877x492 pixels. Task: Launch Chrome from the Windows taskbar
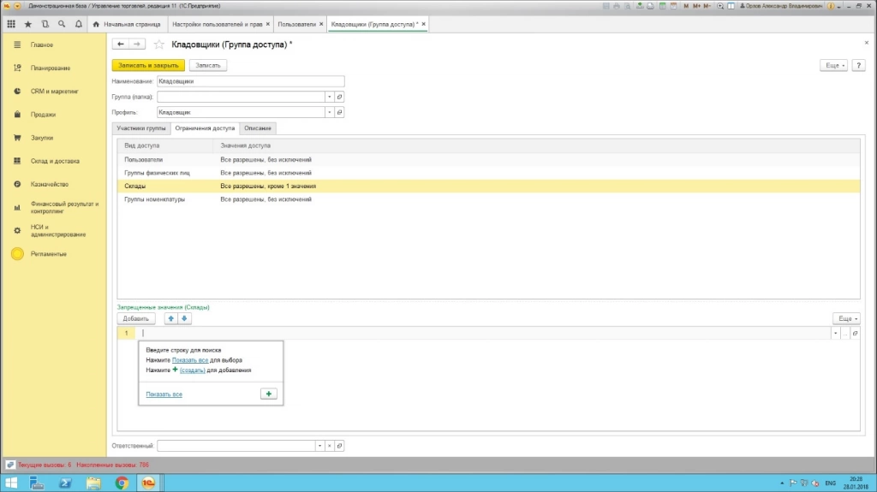click(x=122, y=483)
